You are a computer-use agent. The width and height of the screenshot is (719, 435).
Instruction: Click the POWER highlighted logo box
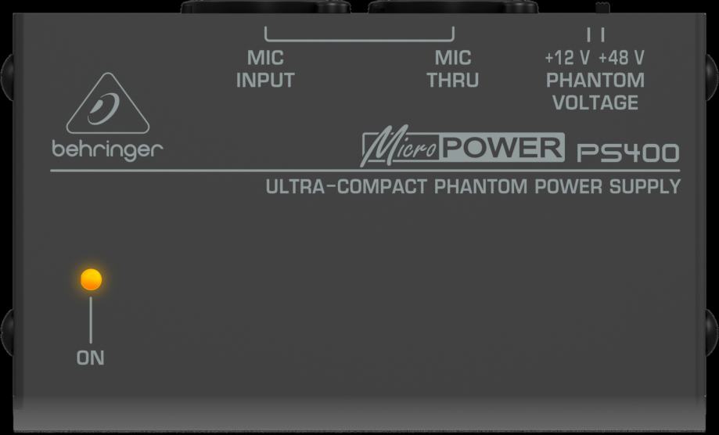coord(502,148)
